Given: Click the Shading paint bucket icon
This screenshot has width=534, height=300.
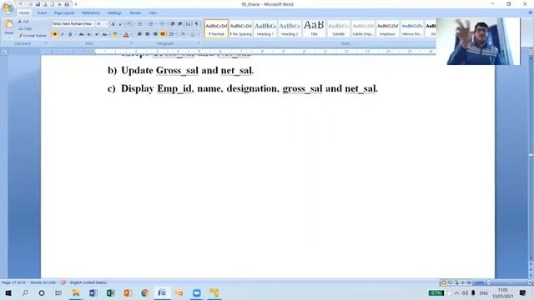Looking at the screenshot, I should pyautogui.click(x=183, y=34).
